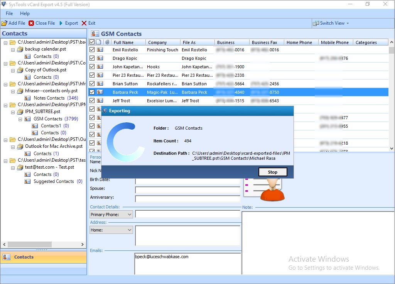
Task: Open the Home address combo box
Action: click(111, 230)
